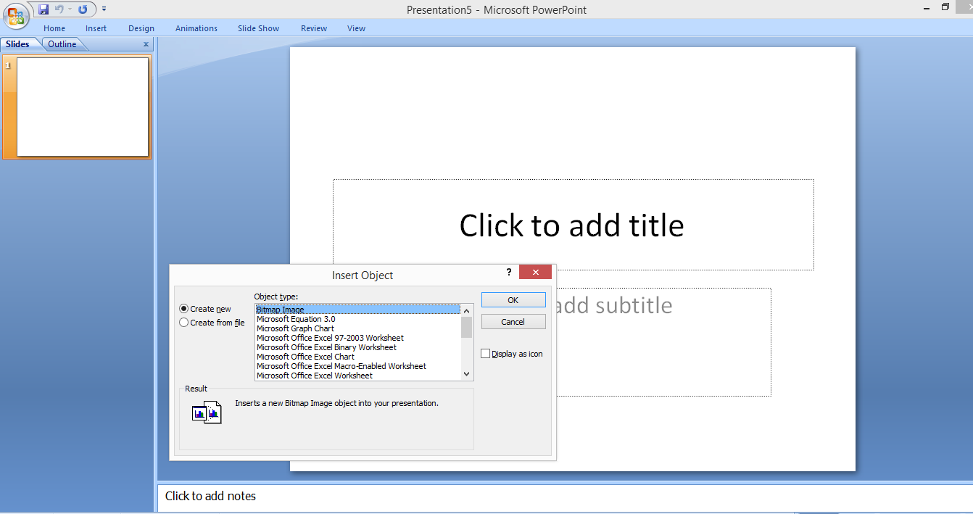Pick the last entry, Microsoft Office Excel Worksheet
973x514 pixels.
point(358,376)
